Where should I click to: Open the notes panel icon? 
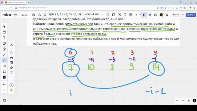tap(131, 15)
